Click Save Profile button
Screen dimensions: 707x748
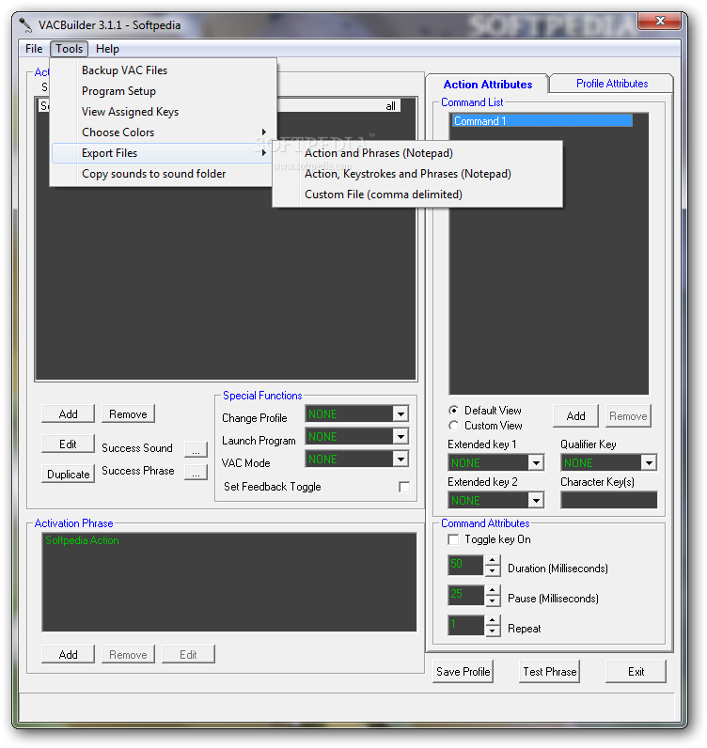[463, 672]
